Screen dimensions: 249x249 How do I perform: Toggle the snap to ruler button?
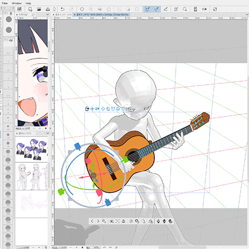147,9
